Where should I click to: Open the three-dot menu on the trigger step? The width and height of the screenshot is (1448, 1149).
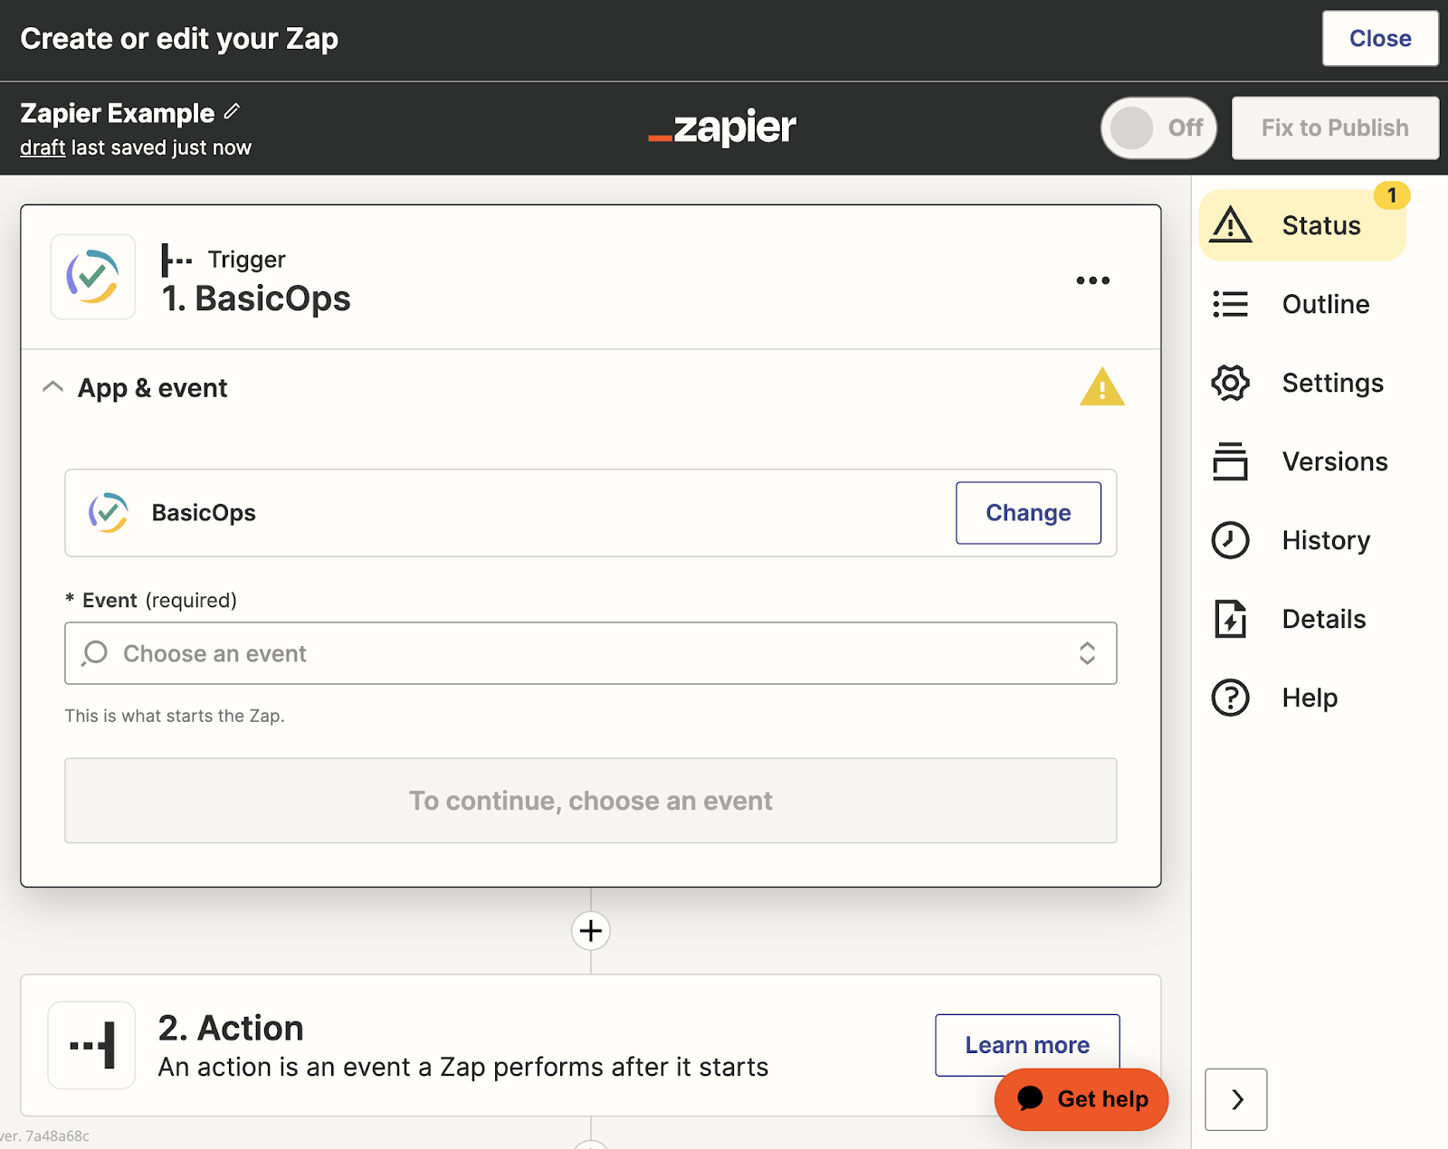1092,280
